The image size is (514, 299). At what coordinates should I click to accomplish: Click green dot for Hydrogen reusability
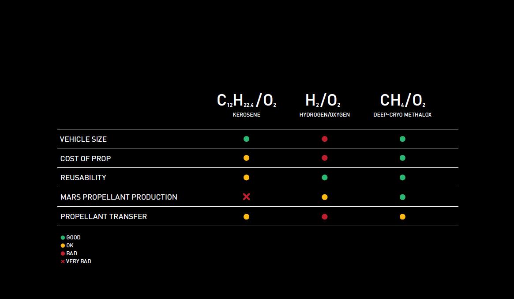[x=325, y=178]
